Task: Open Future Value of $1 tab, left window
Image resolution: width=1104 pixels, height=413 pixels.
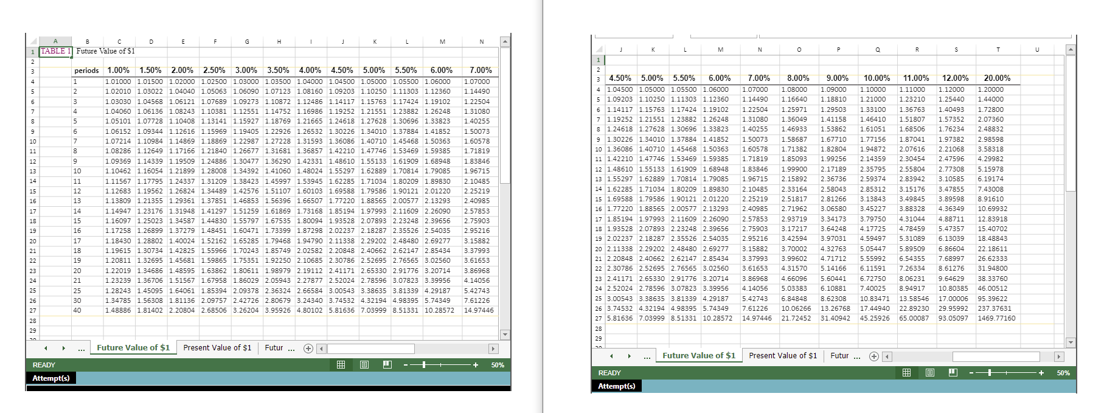Action: point(133,348)
